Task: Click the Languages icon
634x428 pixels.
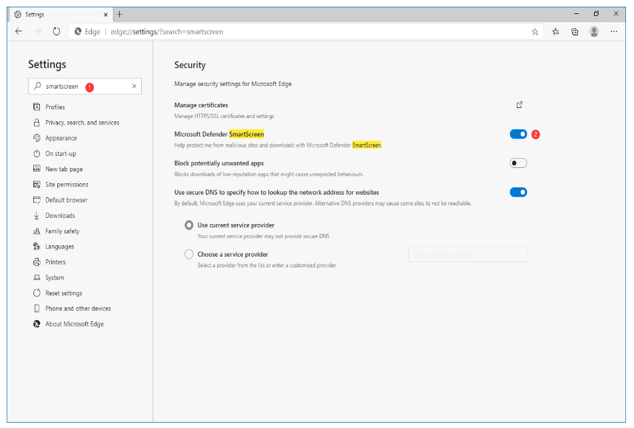Action: (37, 246)
